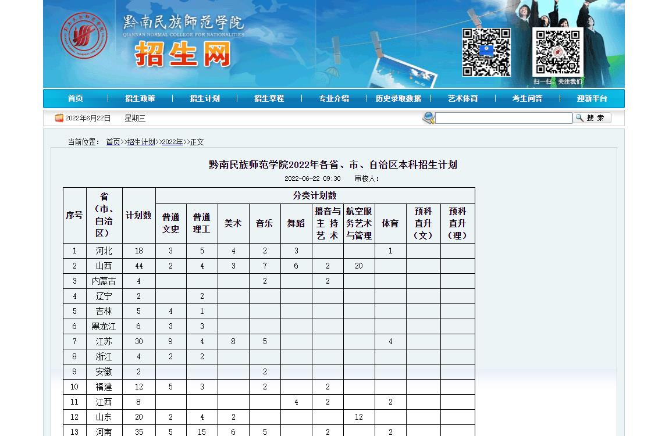Click the 序号 column header
This screenshot has width=669, height=436.
[74, 215]
